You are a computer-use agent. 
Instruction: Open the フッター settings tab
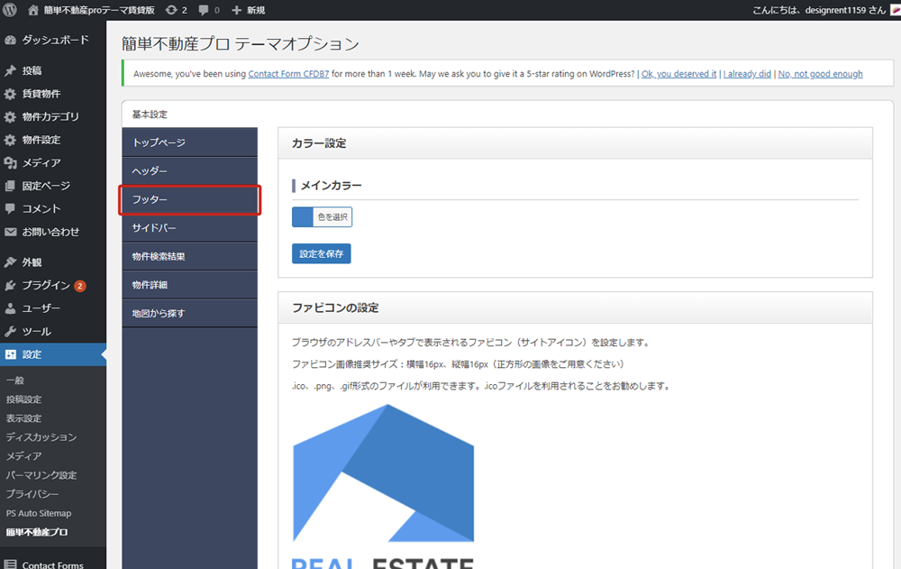[x=190, y=199]
